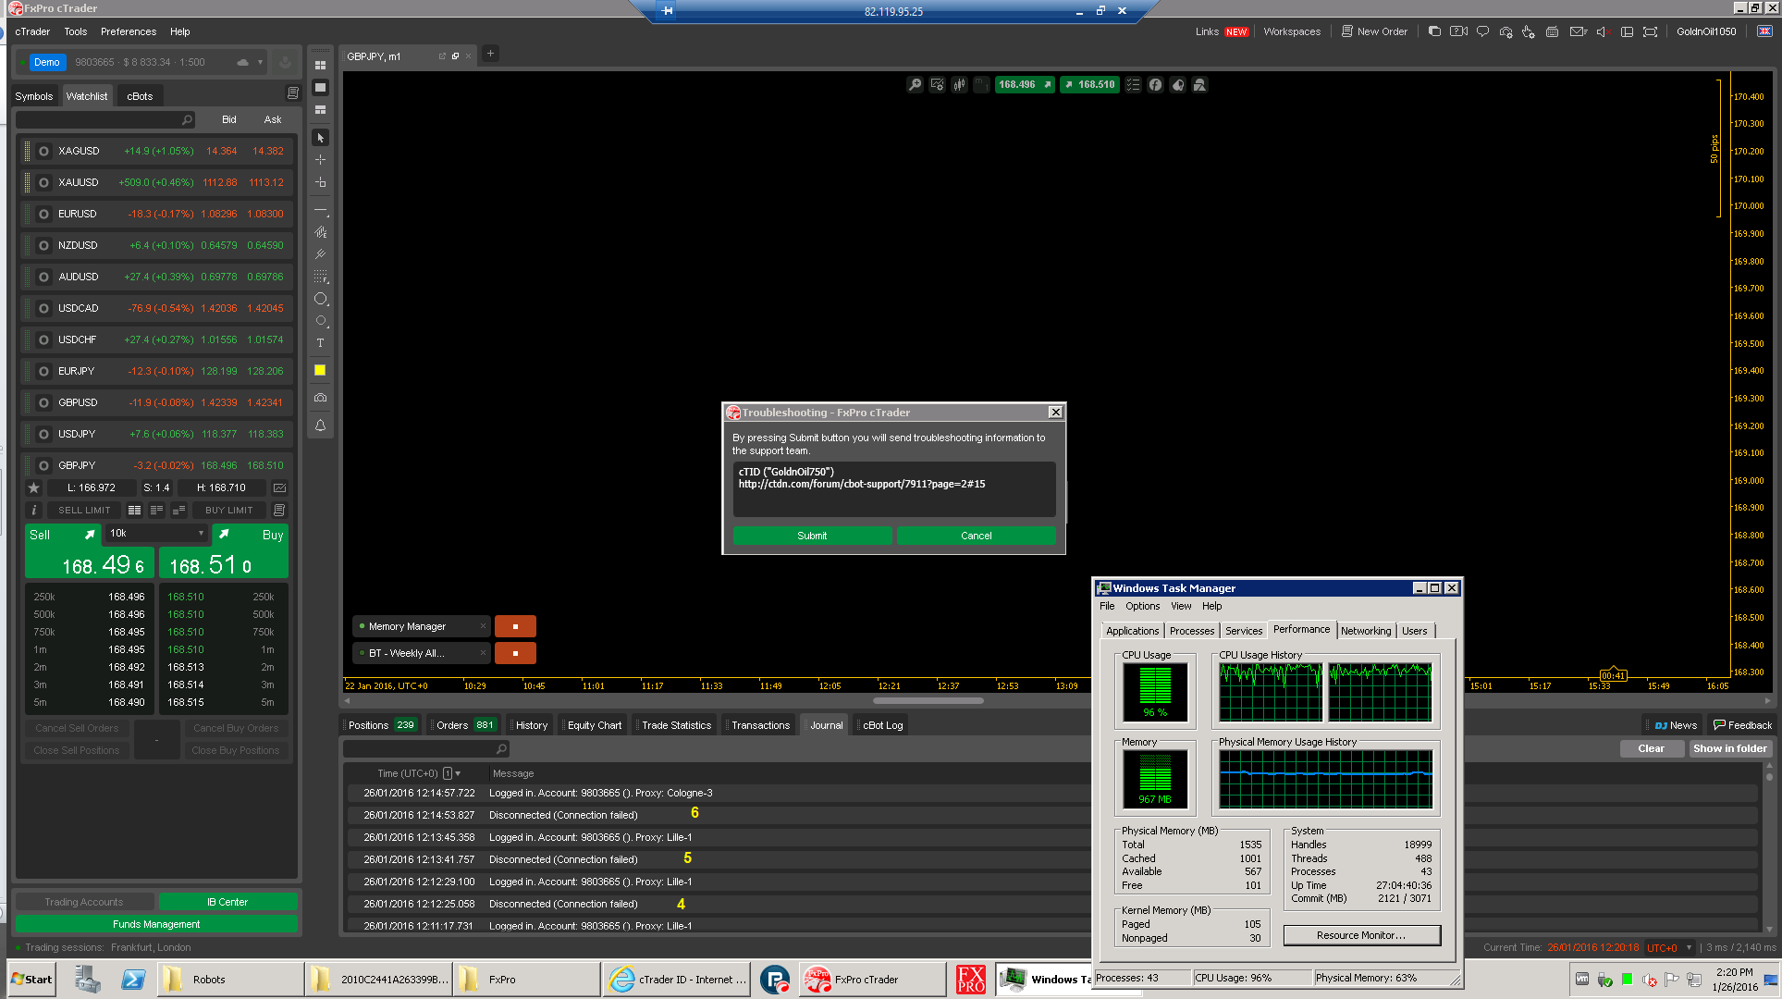Select the text annotation tool (T)
This screenshot has width=1782, height=999.
click(x=320, y=343)
